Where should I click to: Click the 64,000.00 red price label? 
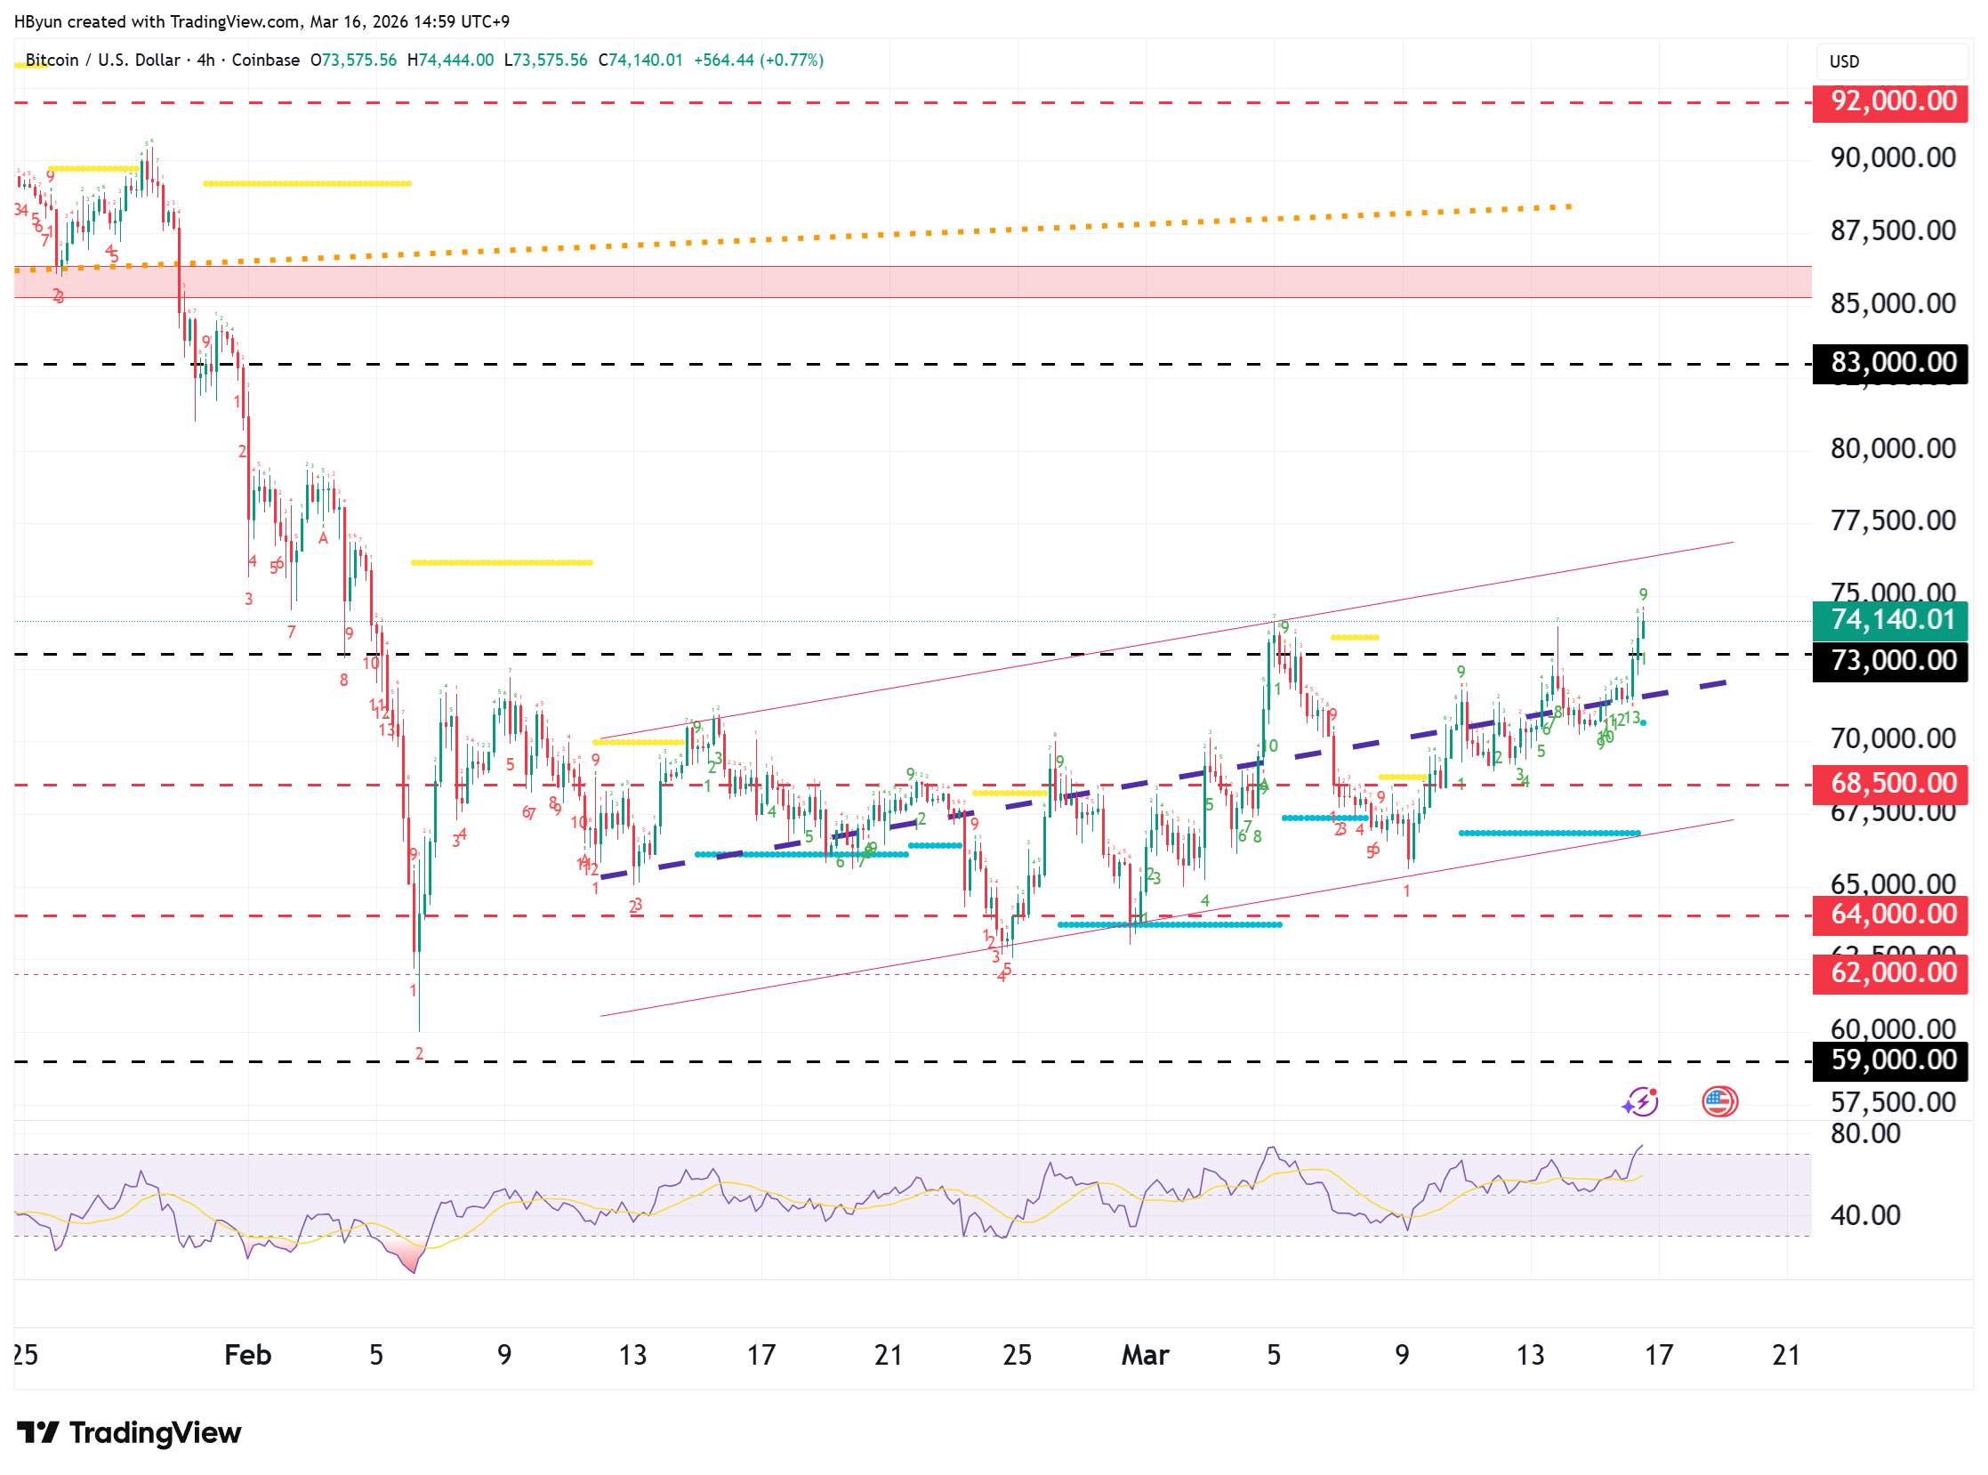tap(1891, 915)
